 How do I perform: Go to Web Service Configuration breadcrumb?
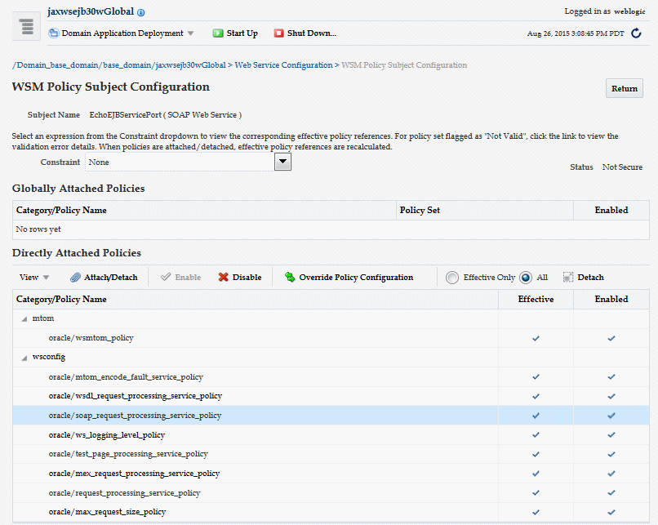click(x=283, y=65)
